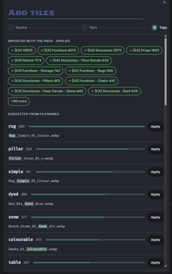Click the snow suggestion label
Image resolution: width=172 pixels, height=274 pixels.
[x=13, y=217]
